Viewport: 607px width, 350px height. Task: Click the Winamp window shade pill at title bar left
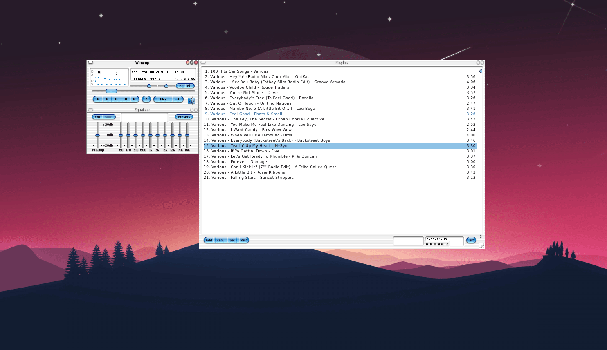point(91,62)
